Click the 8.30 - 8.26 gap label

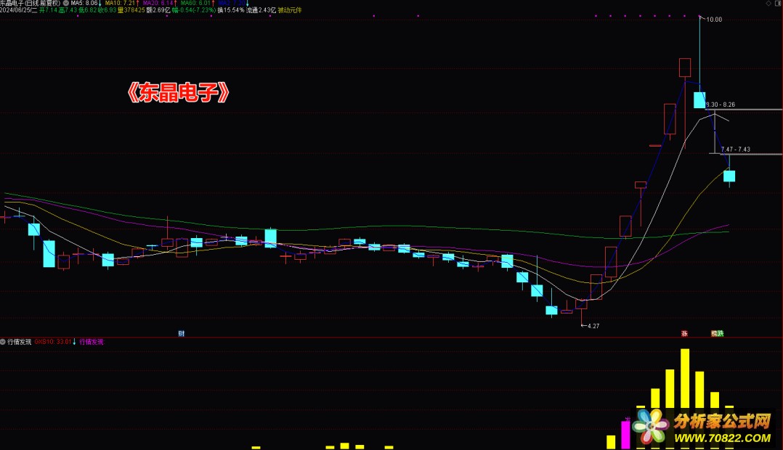click(x=721, y=105)
